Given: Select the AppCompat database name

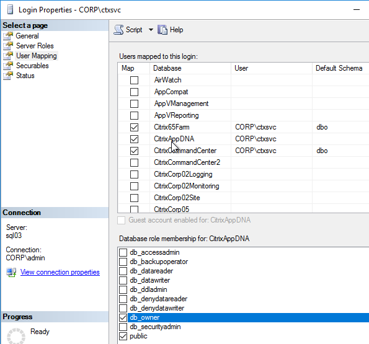Looking at the screenshot, I should (171, 92).
